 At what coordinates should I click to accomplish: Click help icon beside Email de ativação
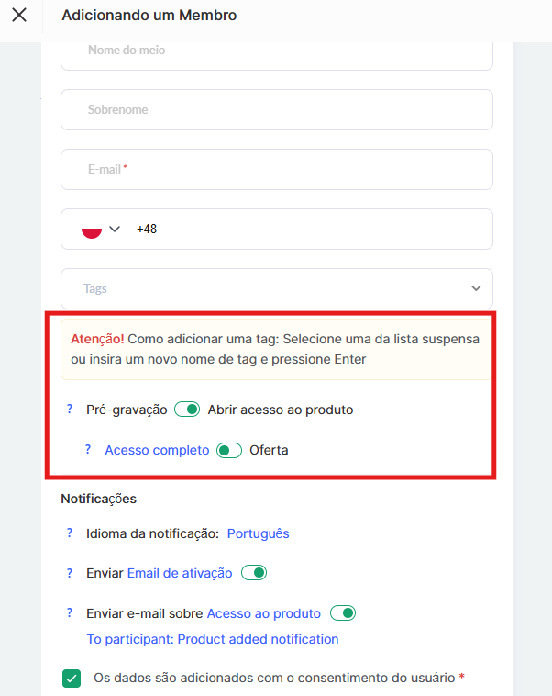[x=70, y=573]
